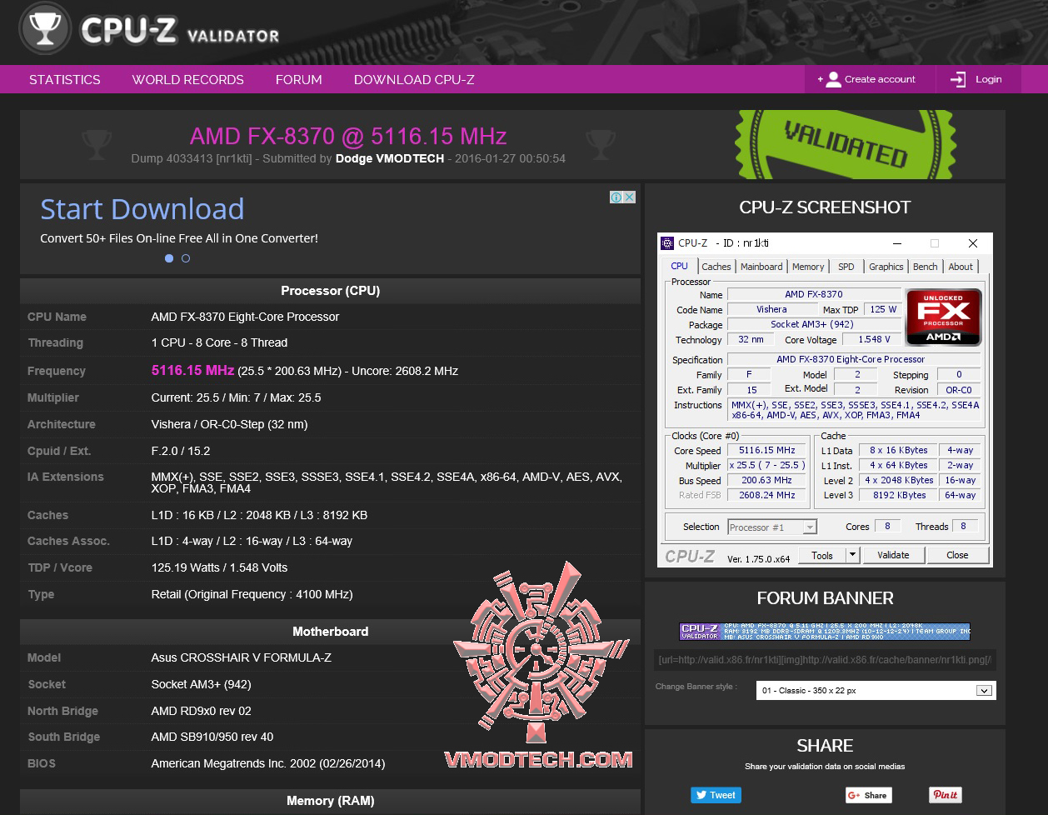
Task: Select the first ad carousel dot
Action: tap(169, 258)
